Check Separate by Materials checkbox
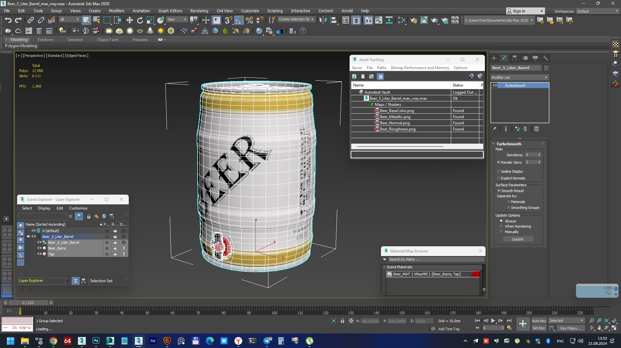Image resolution: width=621 pixels, height=348 pixels. (509, 201)
